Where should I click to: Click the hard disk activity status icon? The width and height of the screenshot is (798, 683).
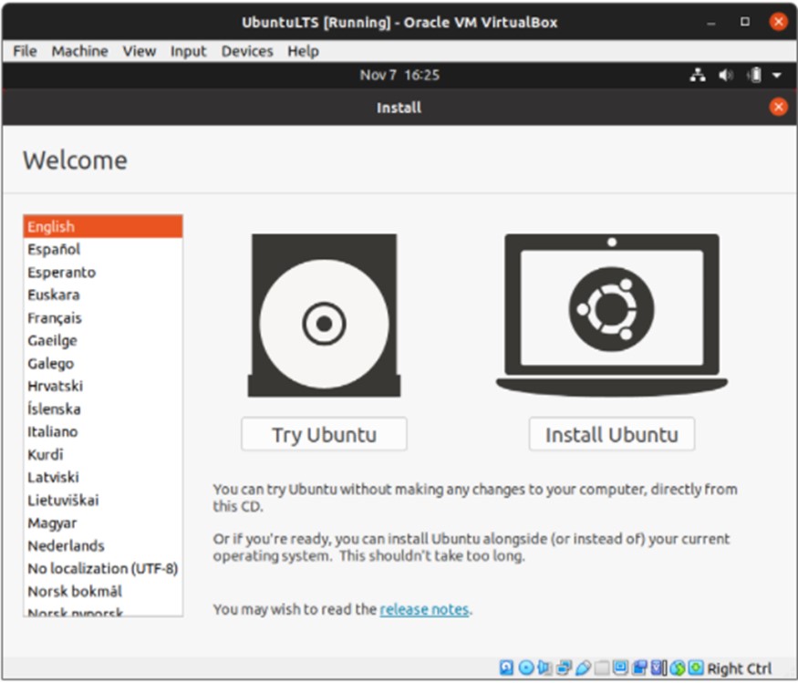coord(506,667)
